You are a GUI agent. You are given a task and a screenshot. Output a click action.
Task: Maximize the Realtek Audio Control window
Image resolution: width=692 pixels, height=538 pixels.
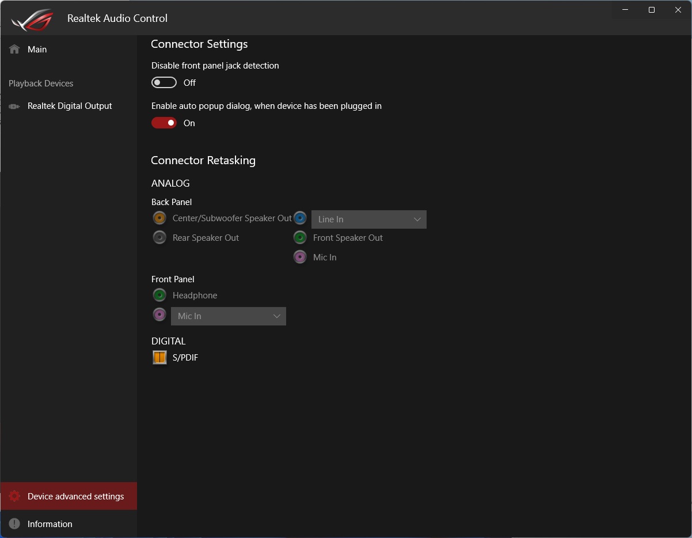click(652, 10)
